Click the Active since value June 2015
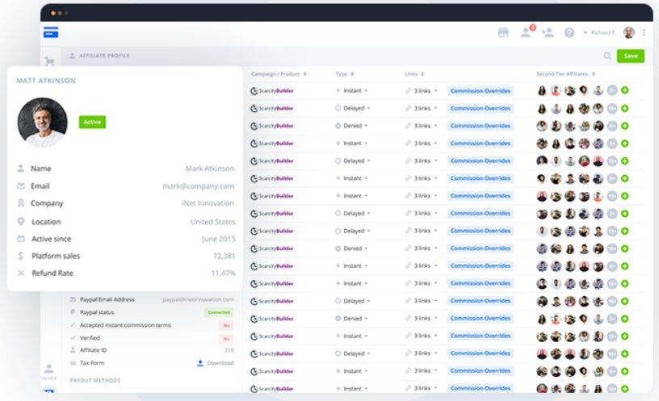Viewport: 659px width, 401px height. click(x=219, y=239)
